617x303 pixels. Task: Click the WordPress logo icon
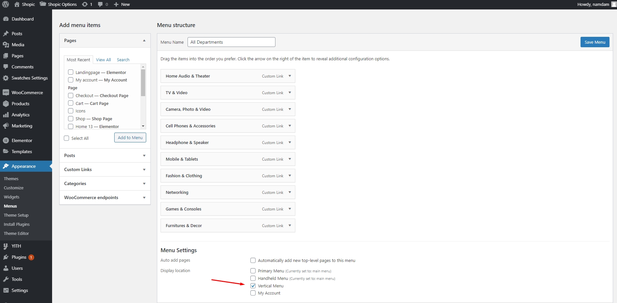point(6,4)
